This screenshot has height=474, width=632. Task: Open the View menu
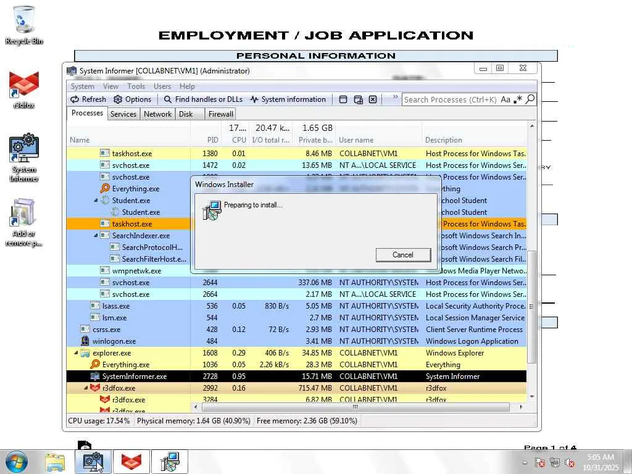tap(110, 86)
